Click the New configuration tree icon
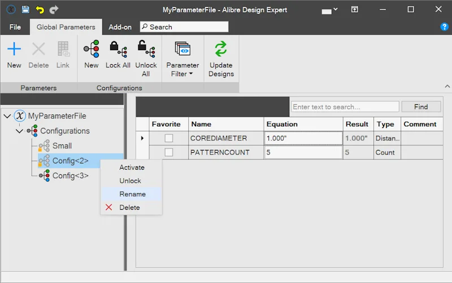Viewport: 452px width, 283px height. coord(92,48)
